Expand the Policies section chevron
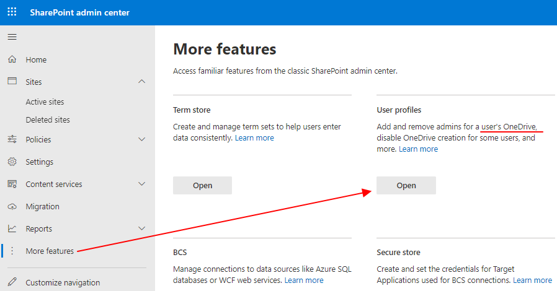Image resolution: width=557 pixels, height=291 pixels. pos(142,139)
